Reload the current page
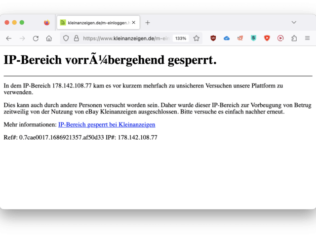Screen dimensions: 316x237 pyautogui.click(x=36, y=39)
